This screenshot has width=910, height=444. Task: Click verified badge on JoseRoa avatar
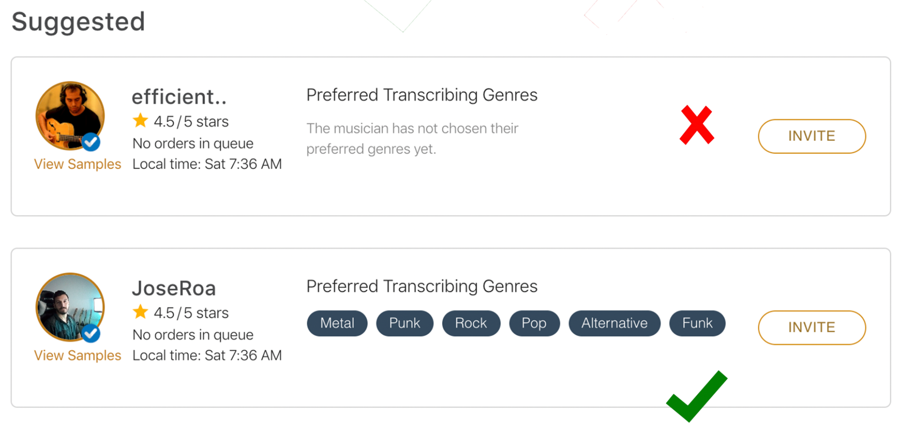tap(91, 333)
